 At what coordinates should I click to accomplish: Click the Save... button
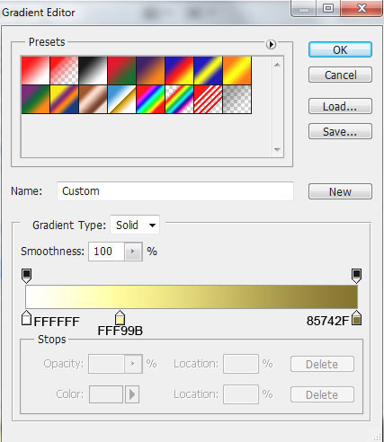340,131
